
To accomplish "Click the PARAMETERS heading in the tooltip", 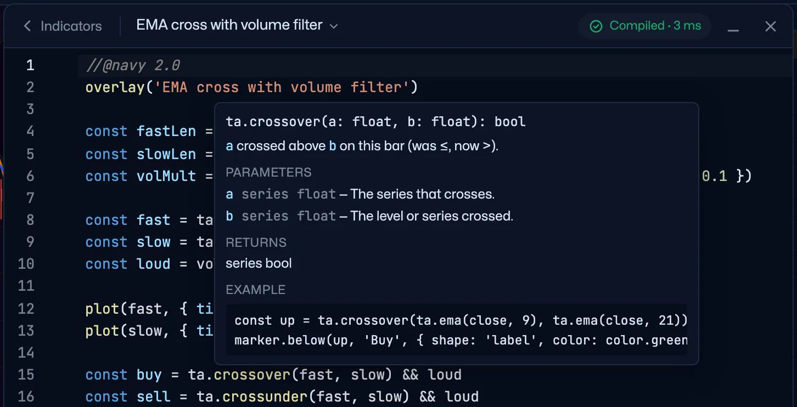I will coord(268,172).
